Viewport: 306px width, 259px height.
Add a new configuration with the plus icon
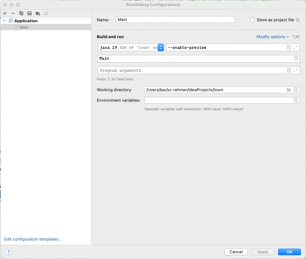click(x=5, y=13)
